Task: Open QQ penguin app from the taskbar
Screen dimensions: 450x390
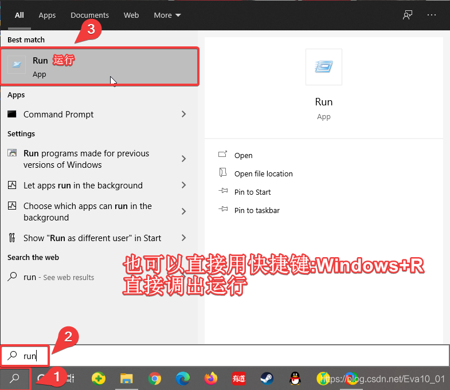Action: (x=295, y=379)
